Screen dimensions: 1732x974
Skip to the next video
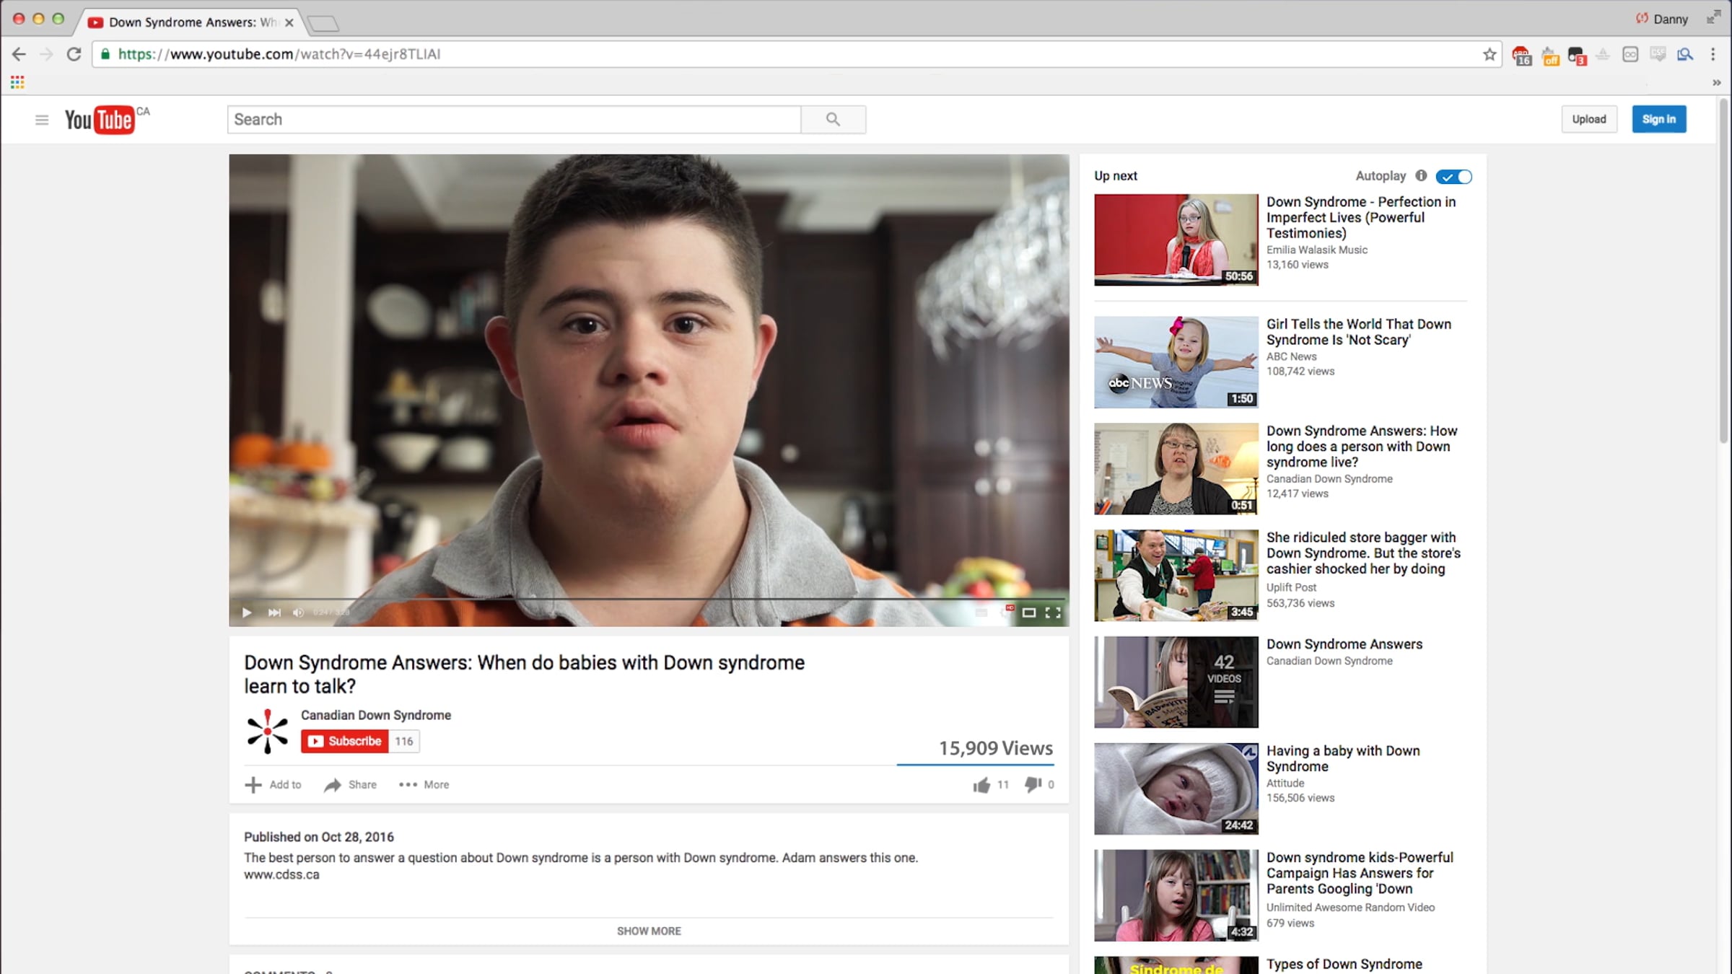pyautogui.click(x=274, y=613)
